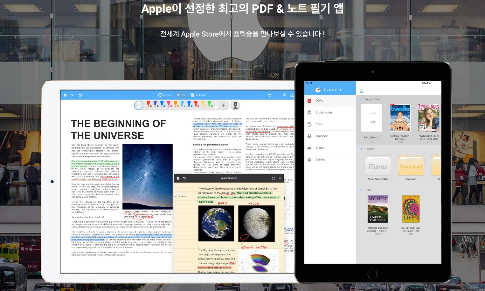Tap the stylus pencil settings button
The height and width of the screenshot is (291, 485).
click(x=235, y=105)
